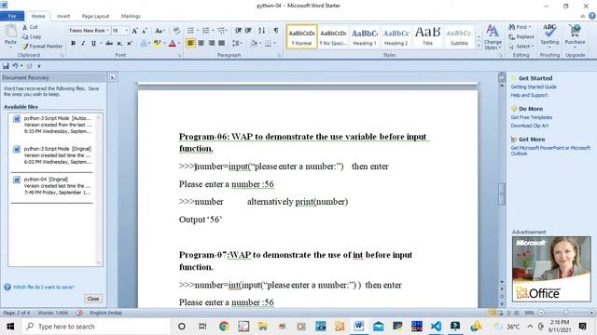Screen dimensions: 597x335
Task: Open Task View on the taskbar
Action: (x=202, y=327)
